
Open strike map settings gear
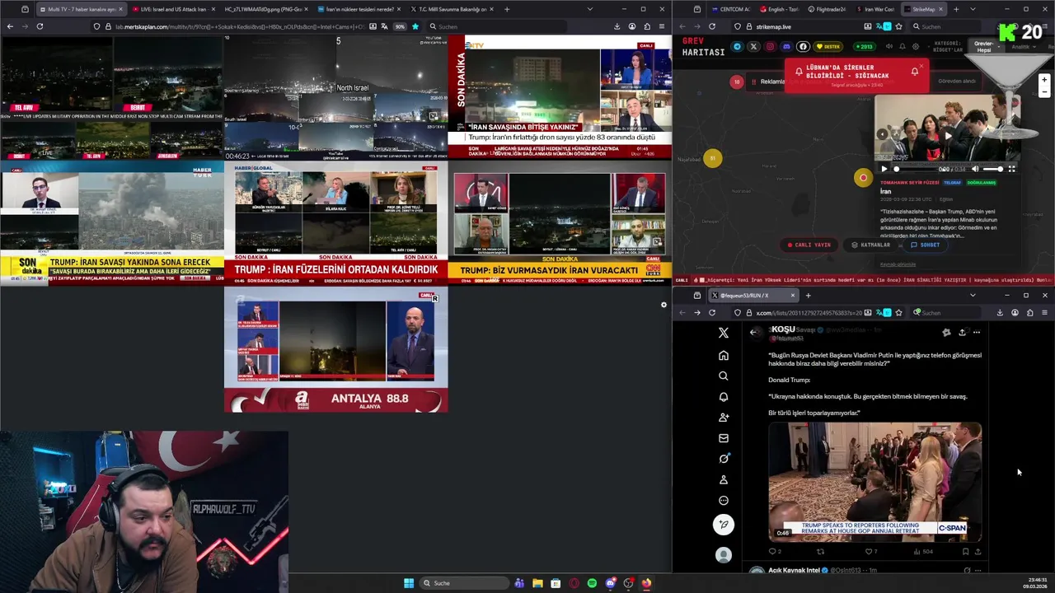pyautogui.click(x=916, y=46)
